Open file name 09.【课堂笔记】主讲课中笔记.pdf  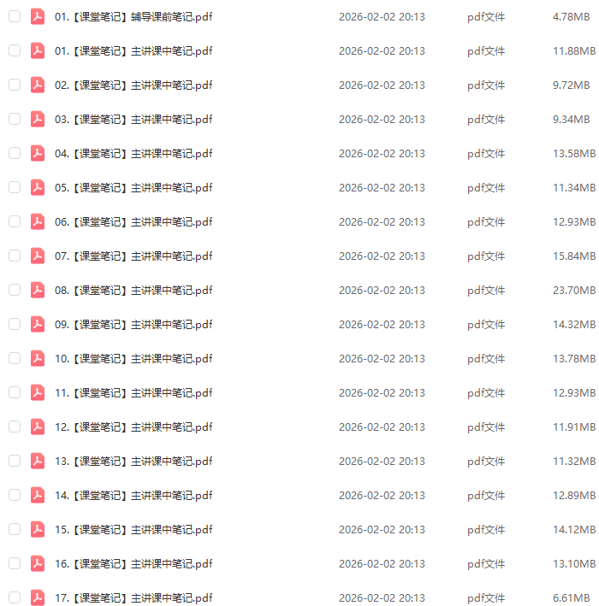click(x=133, y=325)
